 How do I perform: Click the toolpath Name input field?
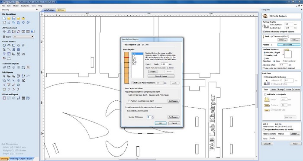285,138
